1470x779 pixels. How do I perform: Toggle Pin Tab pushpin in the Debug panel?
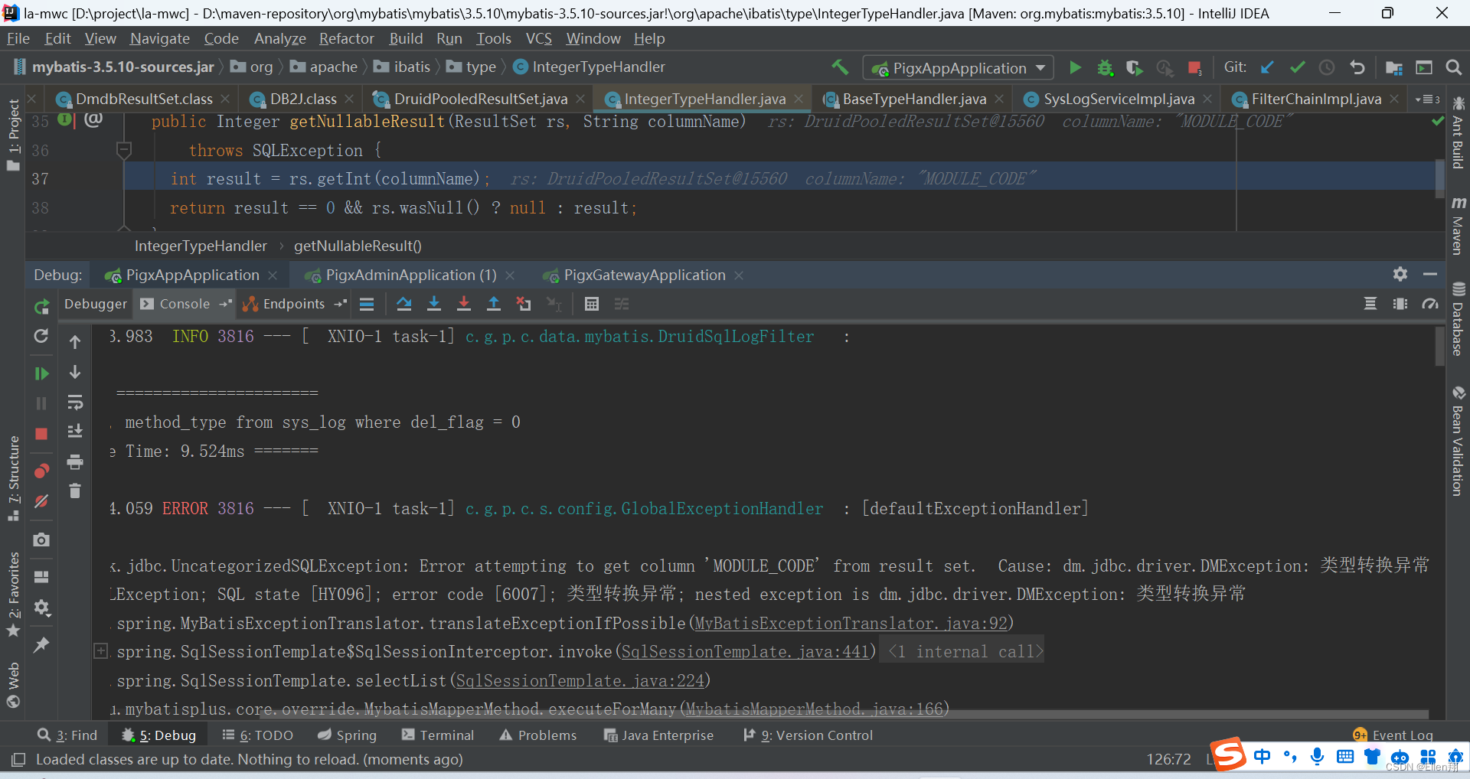(41, 645)
